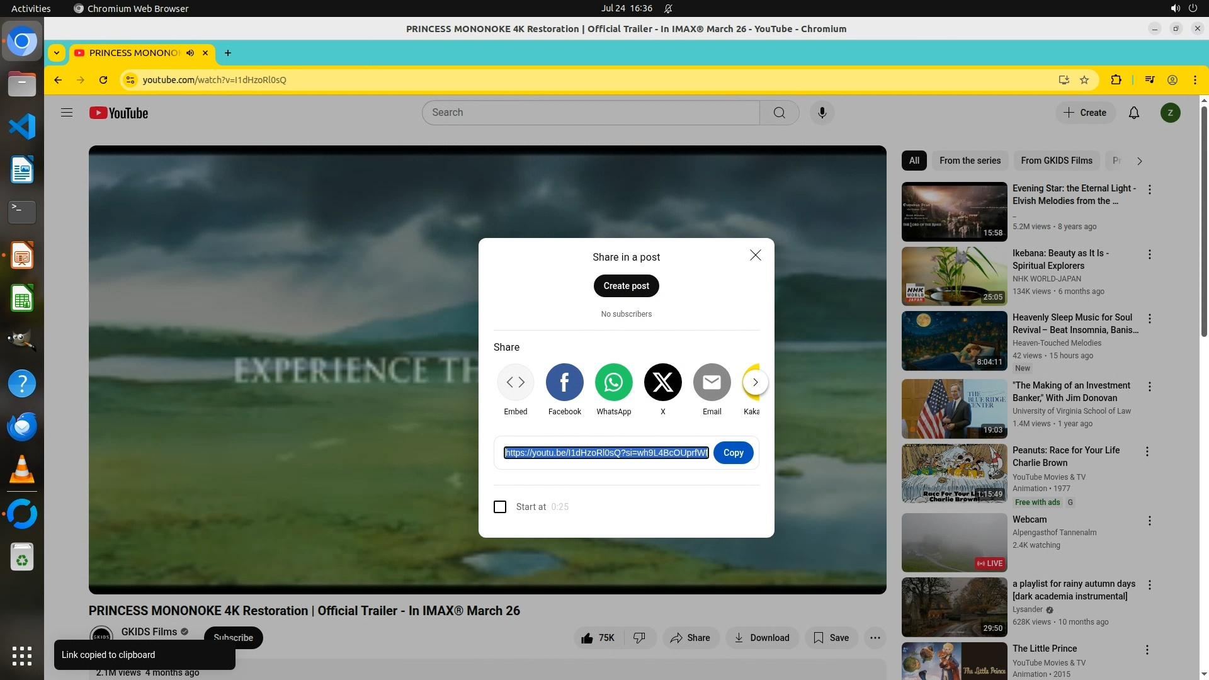Open the YouTube notifications bell
This screenshot has height=680, width=1209.
click(x=1133, y=113)
